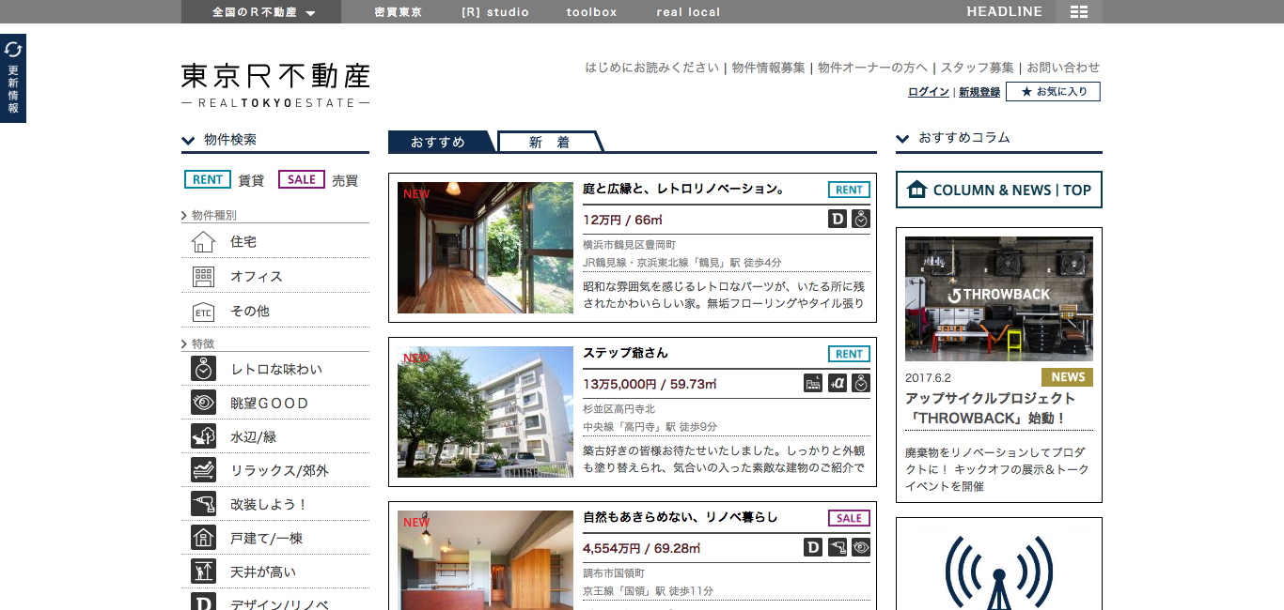Viewport: 1284px width, 610px height.
Task: Select the オフィス building icon
Action: [x=203, y=277]
